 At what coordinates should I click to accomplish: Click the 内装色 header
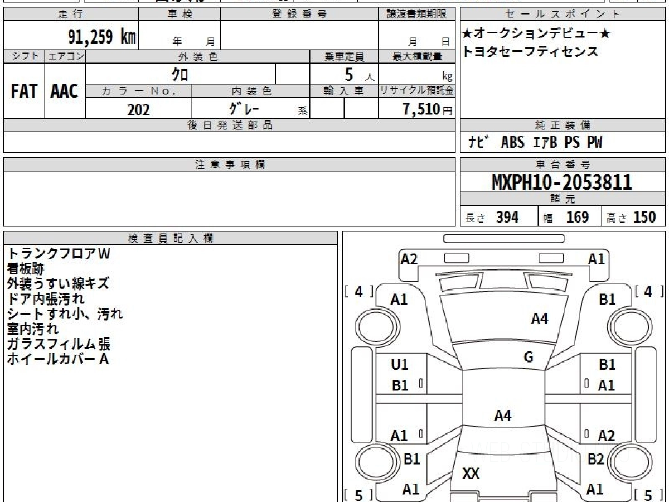coord(250,91)
